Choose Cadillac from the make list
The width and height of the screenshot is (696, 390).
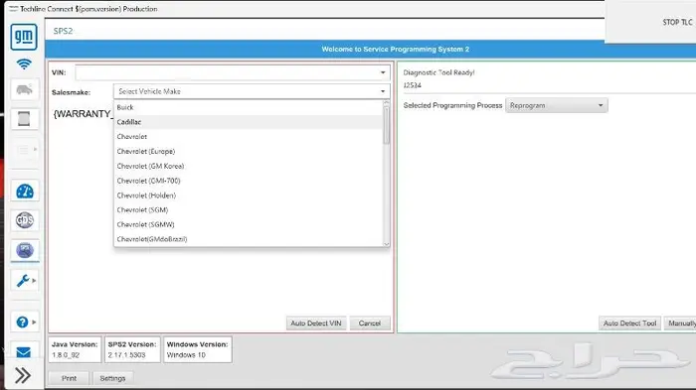249,122
